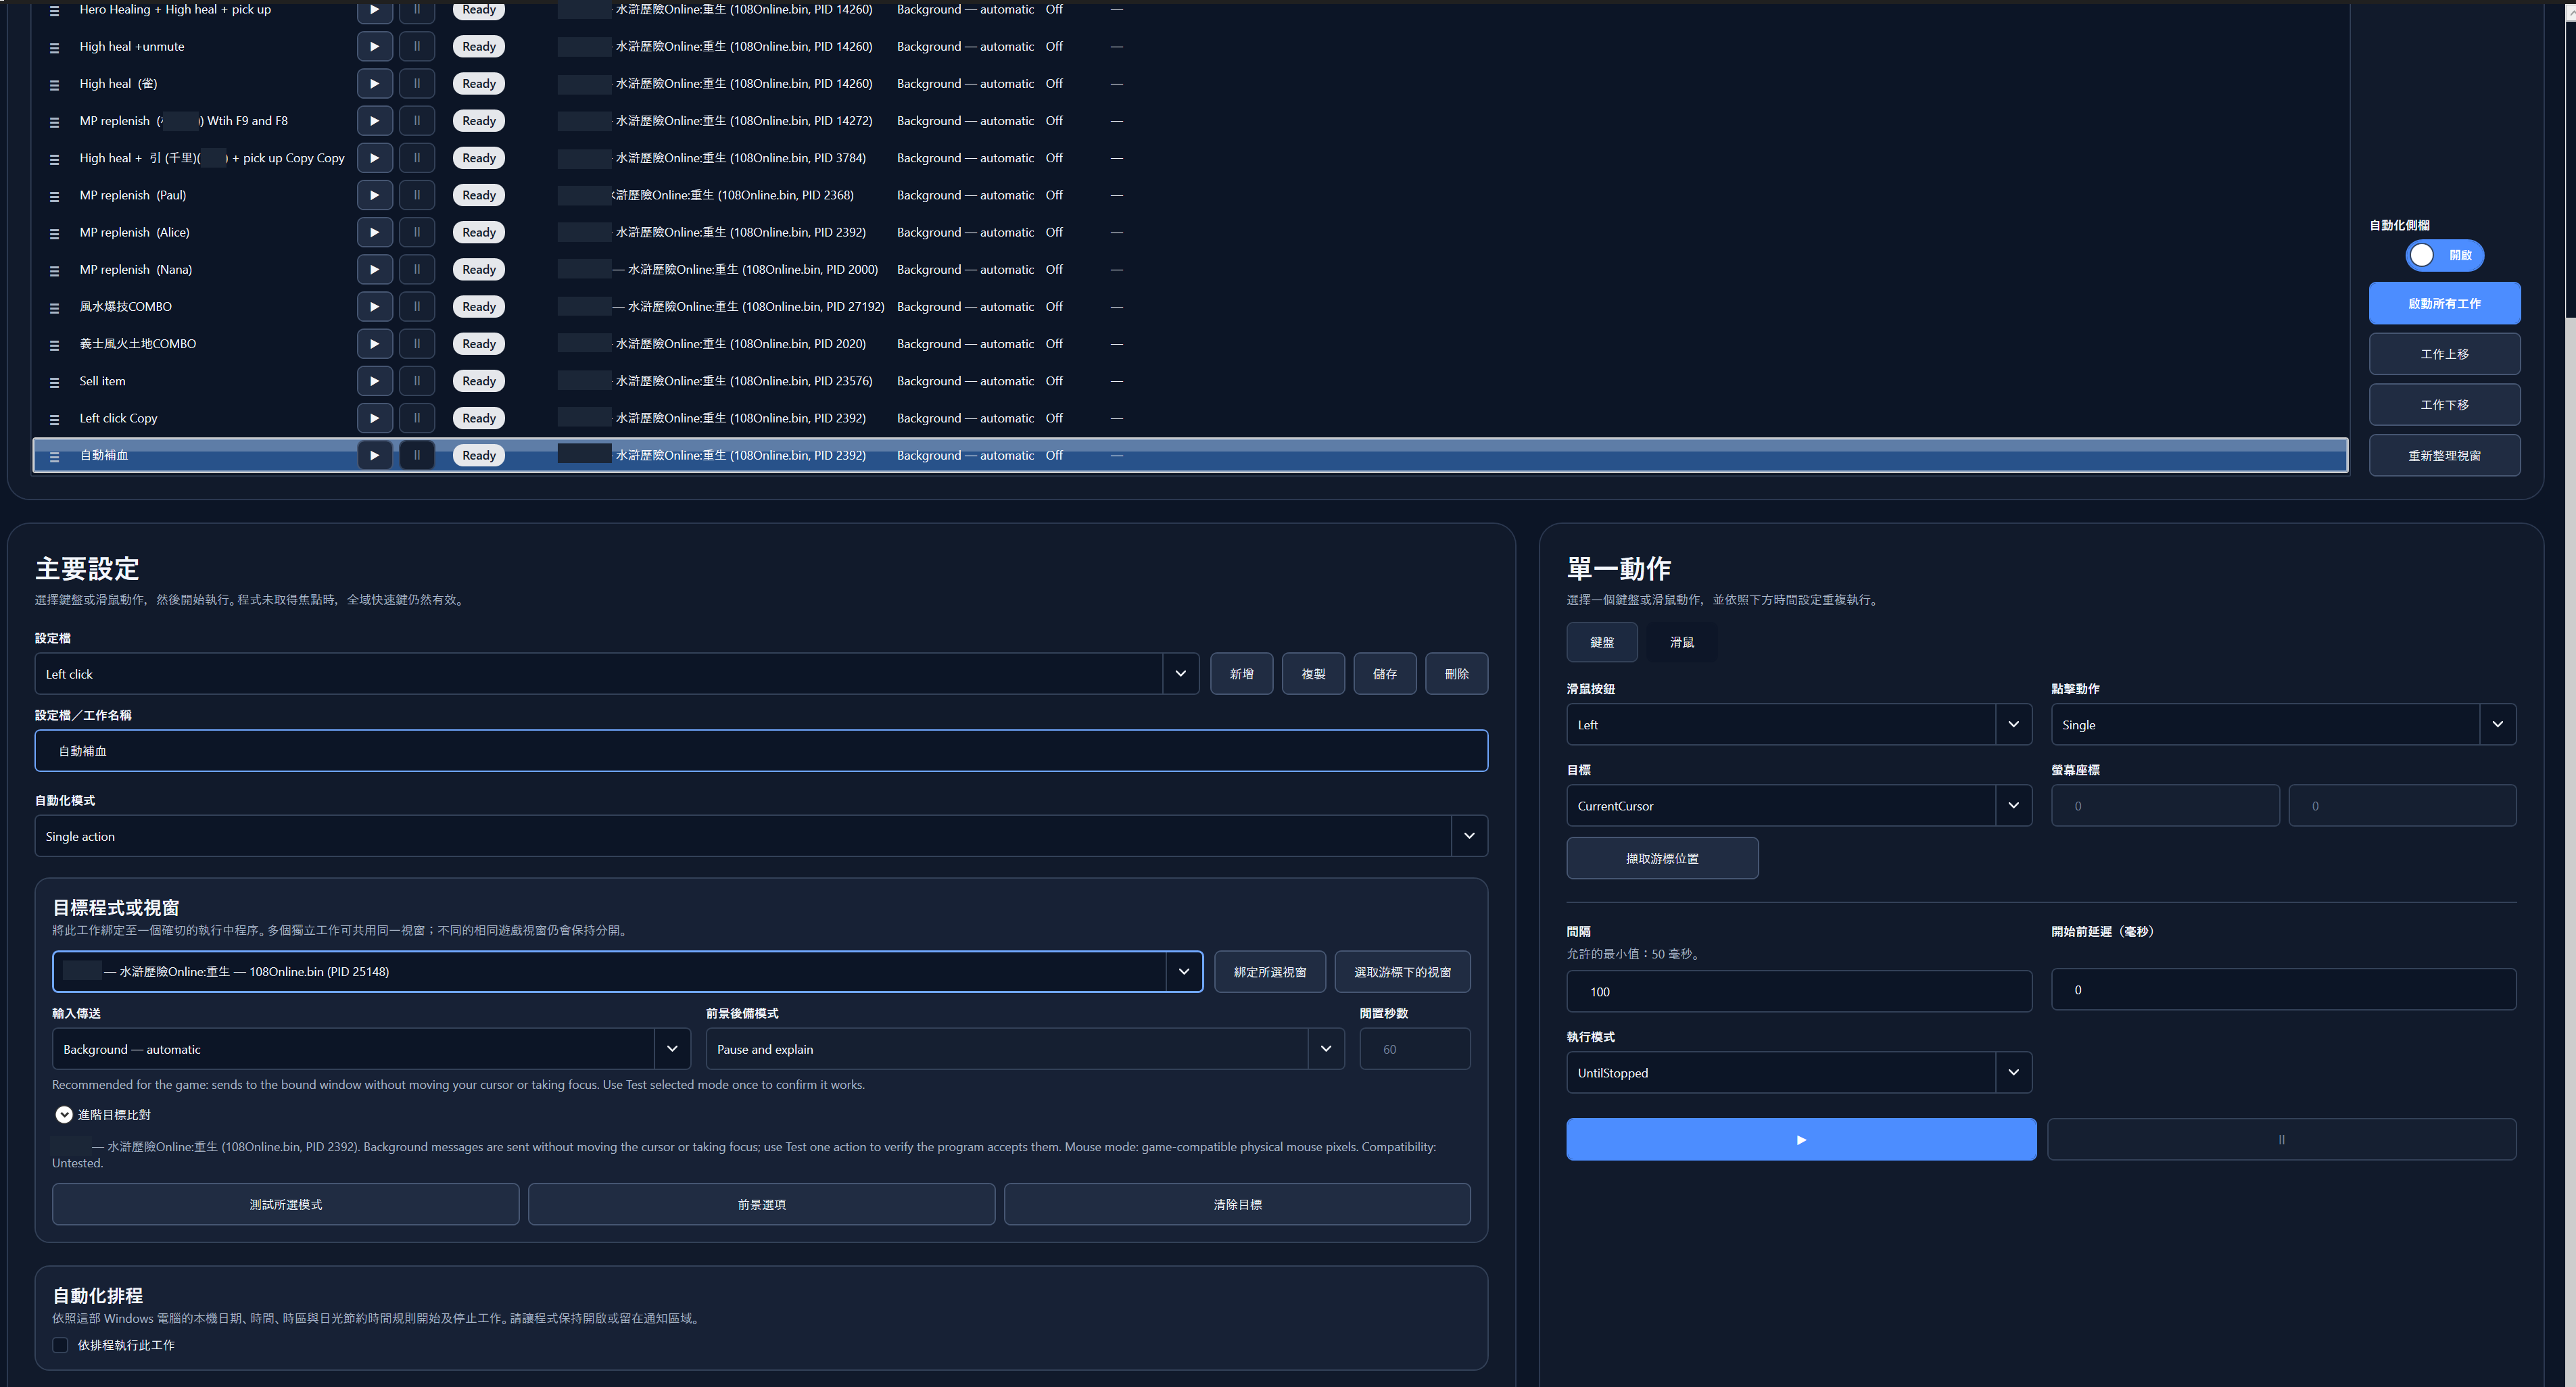Open the 設定檔 Left click dropdown
Image resolution: width=2576 pixels, height=1387 pixels.
[x=1180, y=674]
